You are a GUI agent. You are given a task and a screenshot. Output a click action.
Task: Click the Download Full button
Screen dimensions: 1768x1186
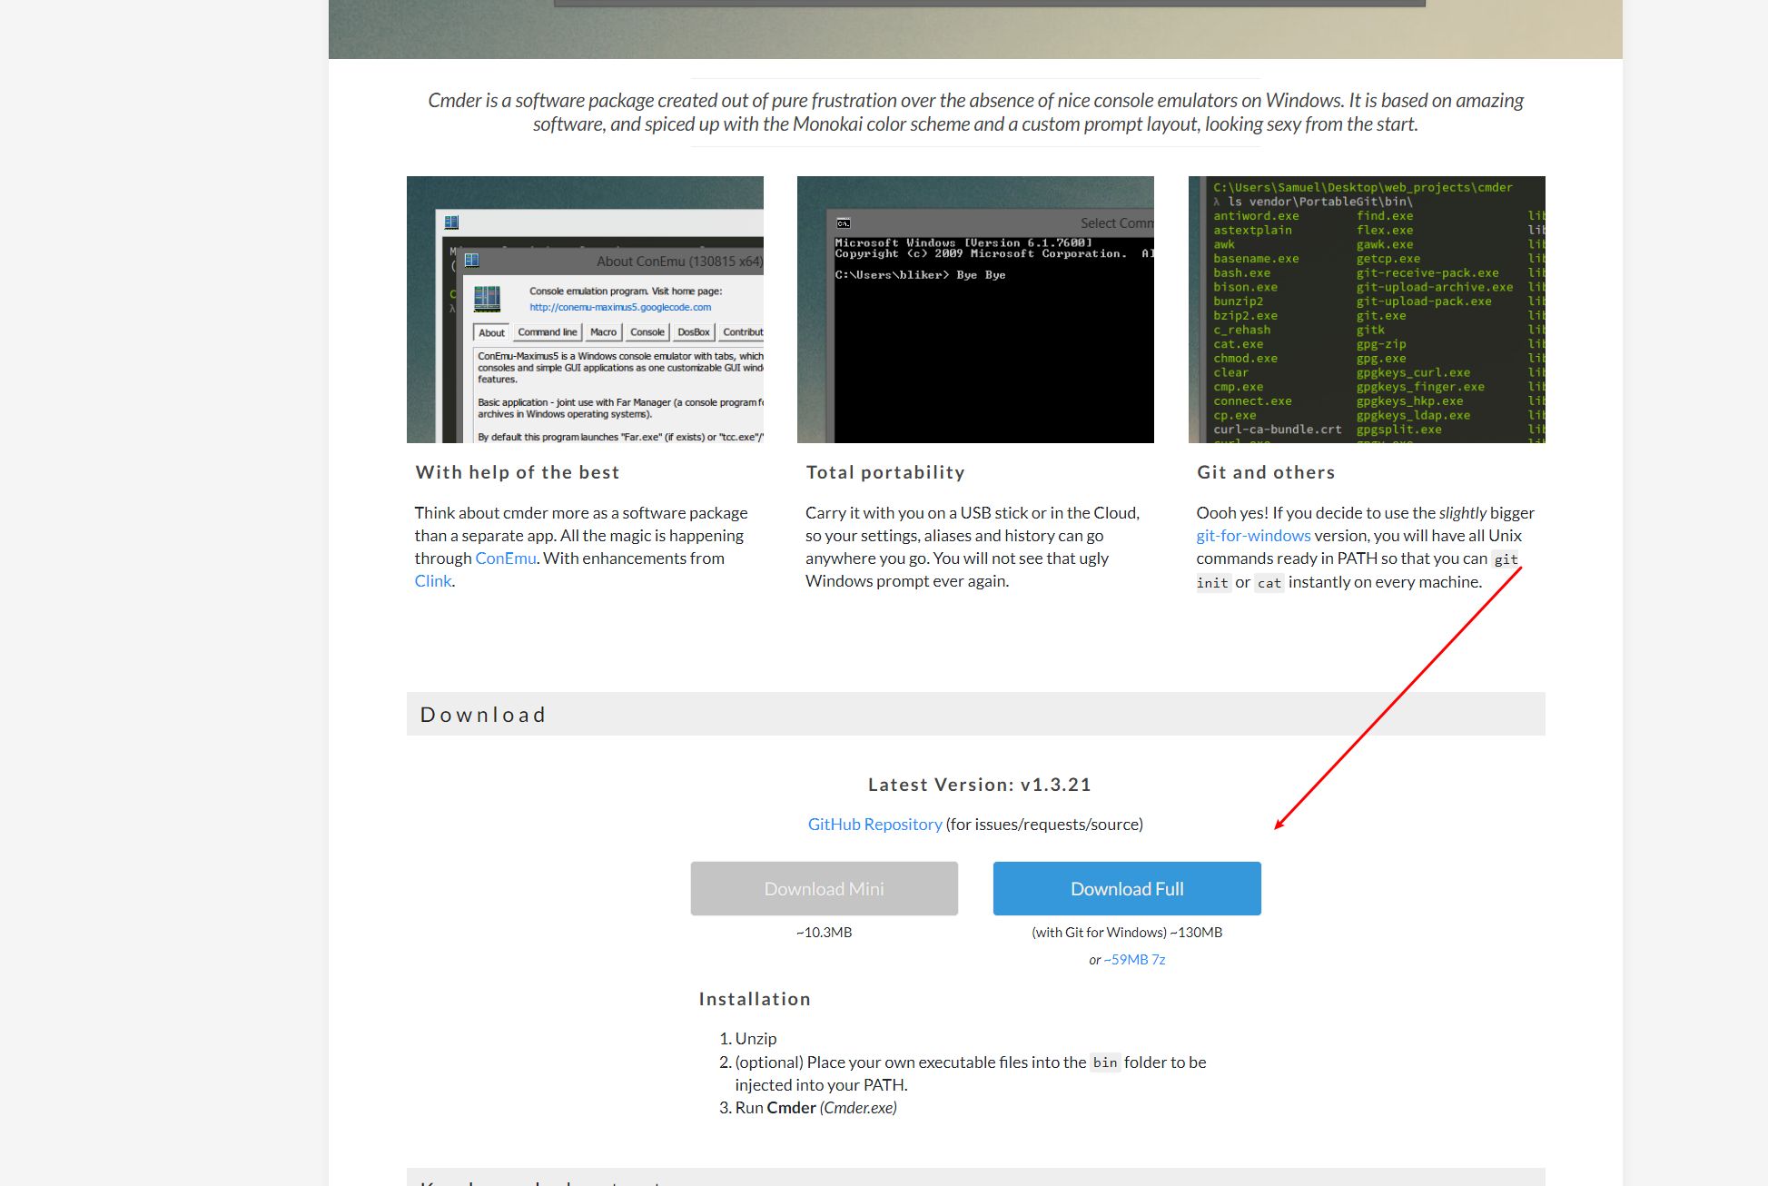(x=1126, y=888)
